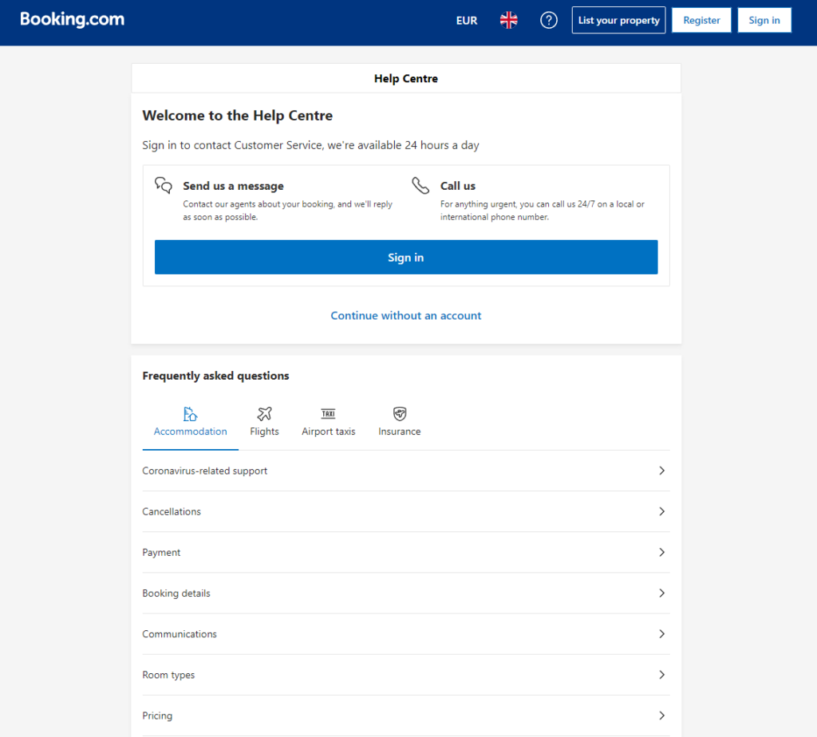Click the Register button
Image resolution: width=817 pixels, height=737 pixels.
pos(701,19)
